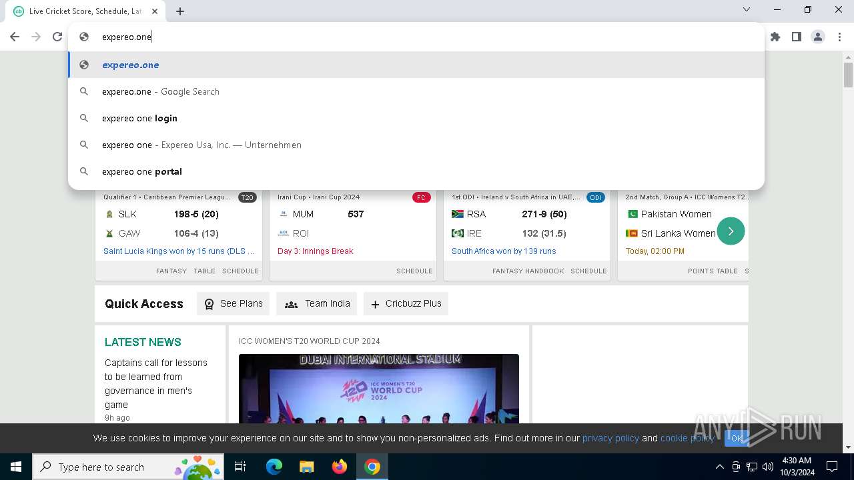The width and height of the screenshot is (854, 480).
Task: Open Day 3: Innings Break status
Action: (x=316, y=251)
